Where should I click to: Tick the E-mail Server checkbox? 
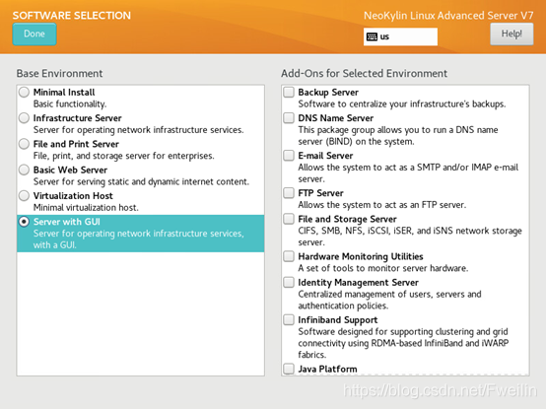[x=289, y=156]
